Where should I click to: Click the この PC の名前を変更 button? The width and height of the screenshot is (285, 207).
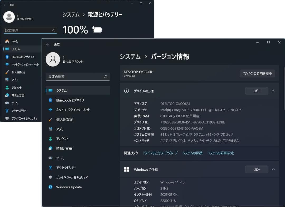click(257, 73)
